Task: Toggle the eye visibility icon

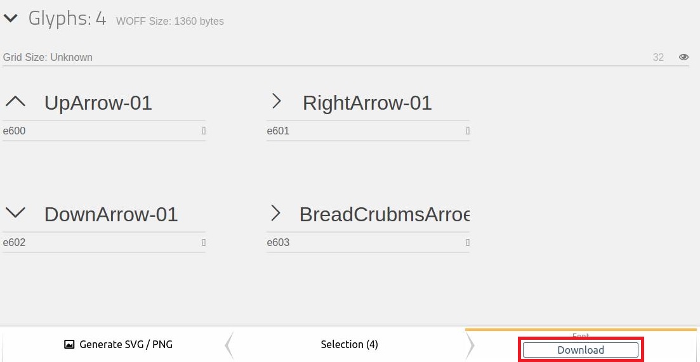Action: pos(683,57)
